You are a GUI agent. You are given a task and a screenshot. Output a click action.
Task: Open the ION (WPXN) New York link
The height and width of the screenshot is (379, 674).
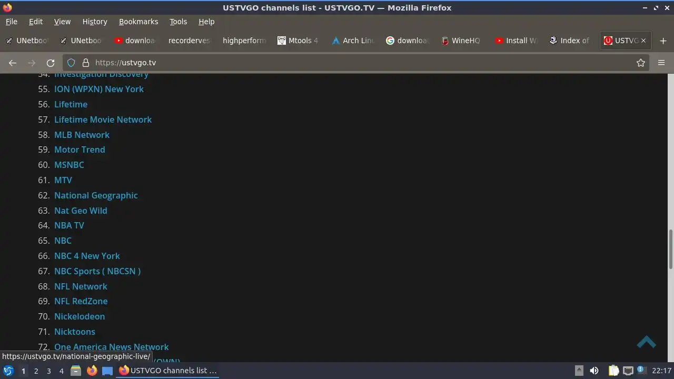click(x=99, y=89)
